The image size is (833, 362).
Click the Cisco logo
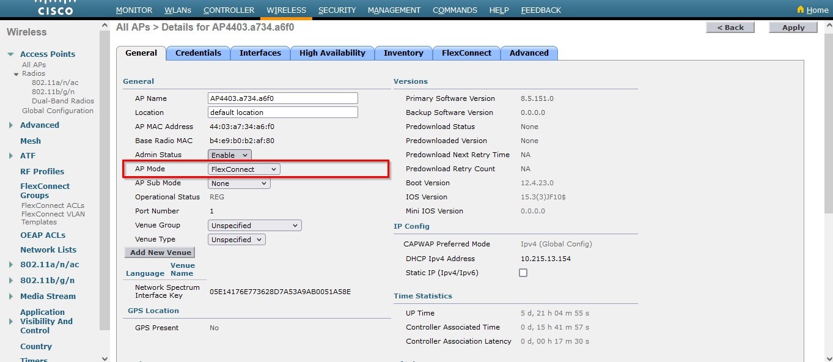coord(55,9)
